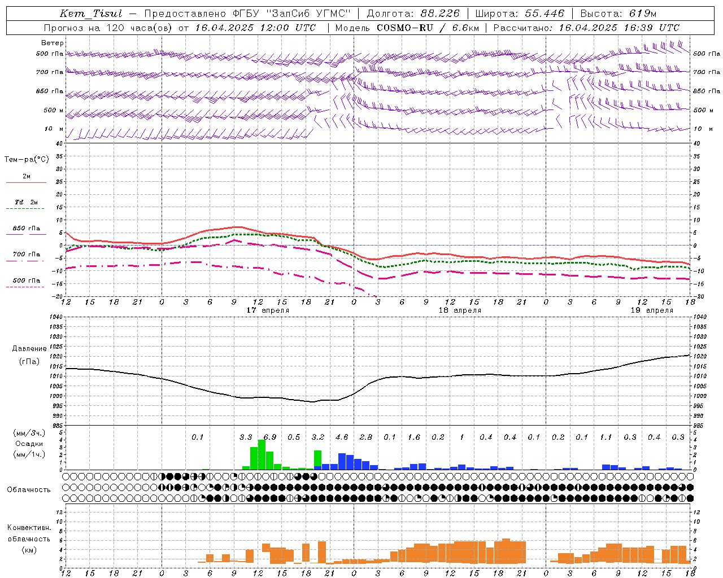
Task: Click the "850 гПа" temperature legend entry
Action: 27,229
